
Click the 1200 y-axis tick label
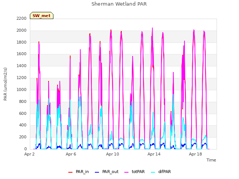point(22,78)
